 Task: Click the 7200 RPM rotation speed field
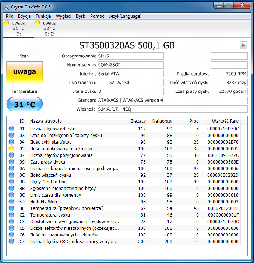coord(229,74)
